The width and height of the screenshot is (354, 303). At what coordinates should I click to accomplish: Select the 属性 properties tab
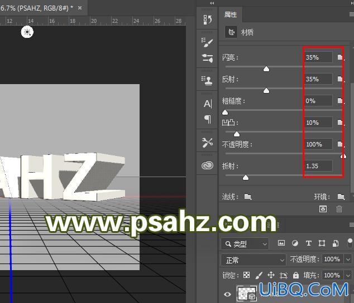point(230,14)
